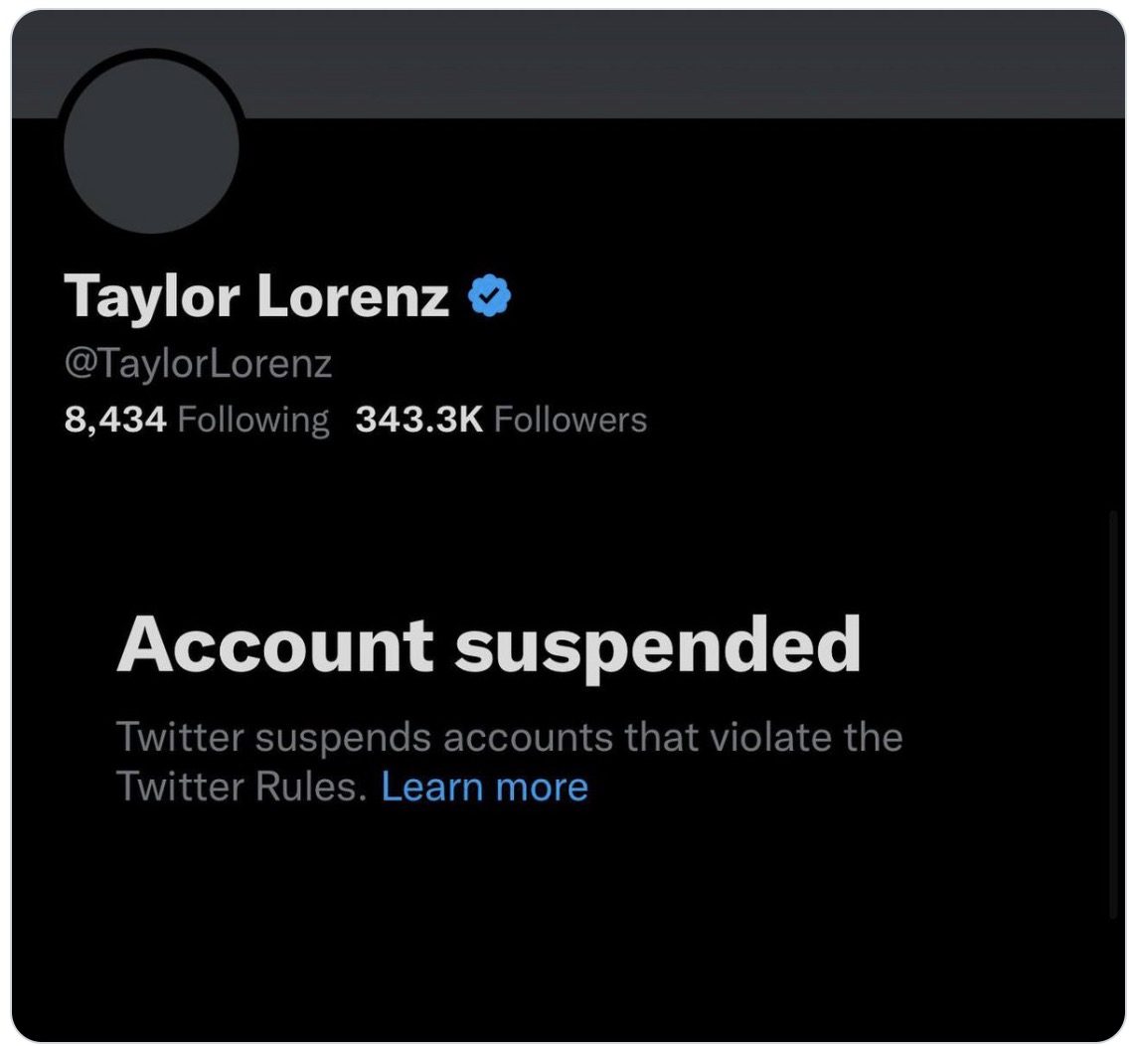Open the blank circular profile avatar
The width and height of the screenshot is (1135, 1046).
151,145
